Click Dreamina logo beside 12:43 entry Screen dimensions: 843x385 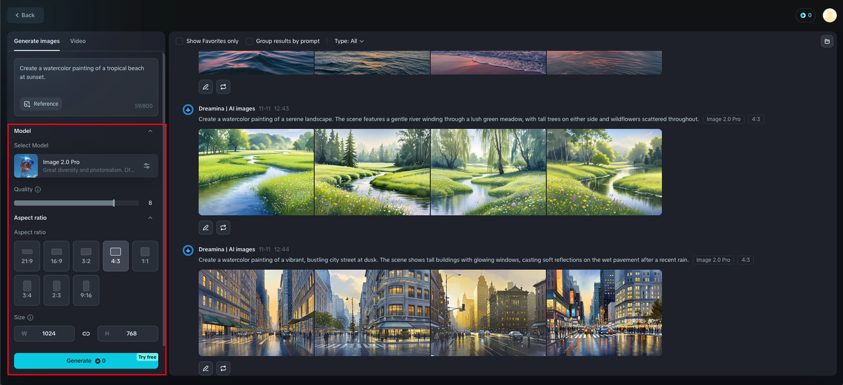click(x=188, y=109)
